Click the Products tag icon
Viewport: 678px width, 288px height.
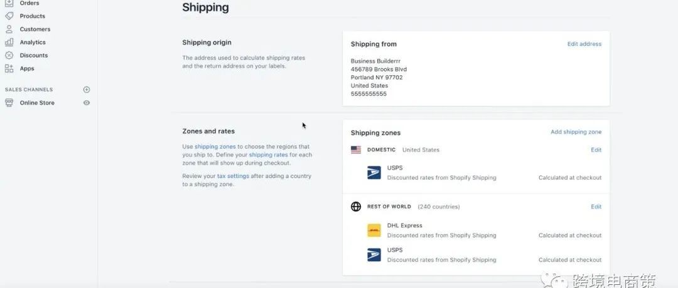(9, 16)
